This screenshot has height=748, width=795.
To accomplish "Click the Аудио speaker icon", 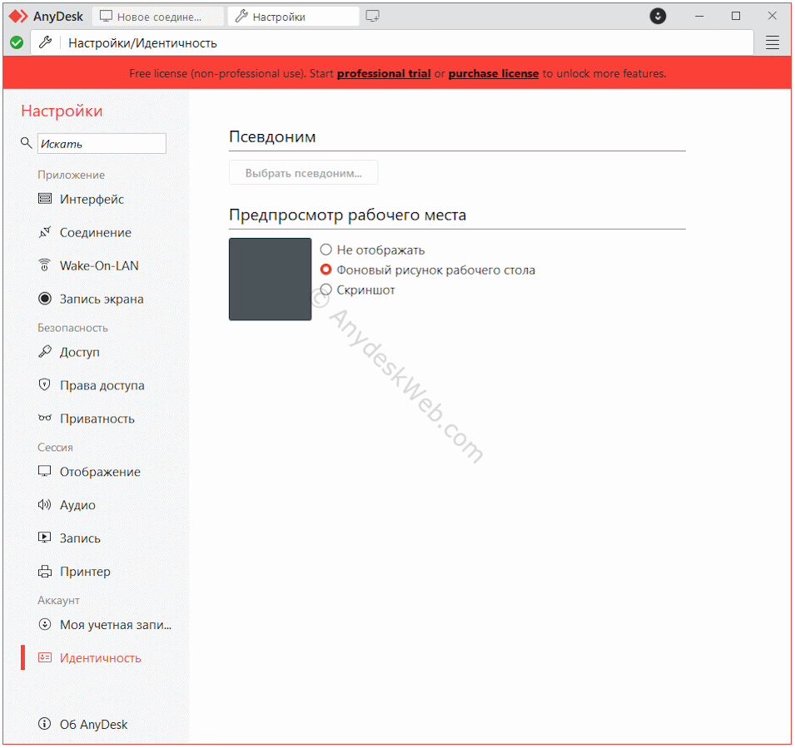I will [x=45, y=504].
